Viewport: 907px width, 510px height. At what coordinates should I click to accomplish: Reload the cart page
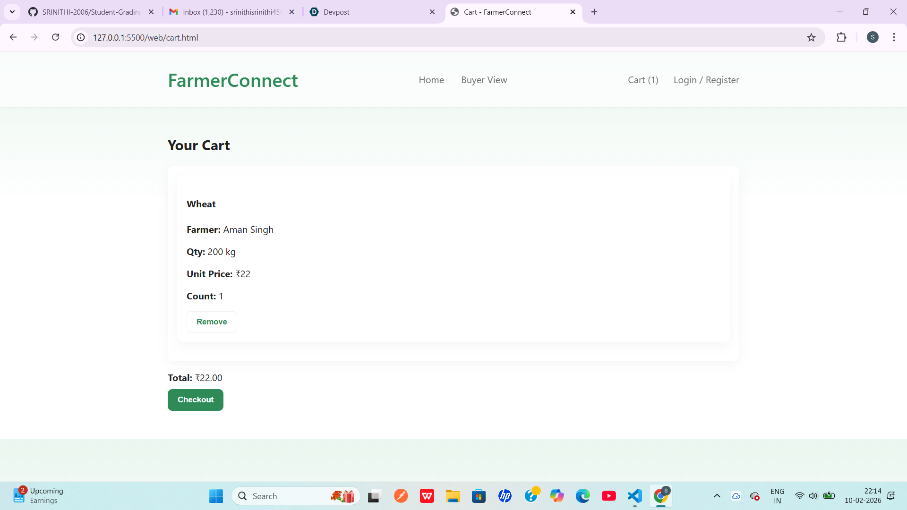click(55, 37)
